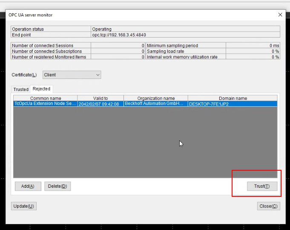Select the TcOpcUa Extension Node certificate cell

pos(45,104)
